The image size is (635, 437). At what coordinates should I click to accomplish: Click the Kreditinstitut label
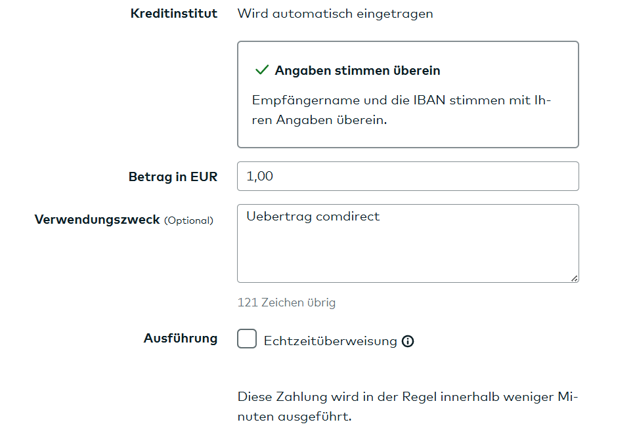174,13
